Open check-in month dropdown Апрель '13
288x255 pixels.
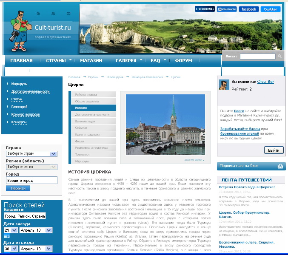tap(36, 230)
